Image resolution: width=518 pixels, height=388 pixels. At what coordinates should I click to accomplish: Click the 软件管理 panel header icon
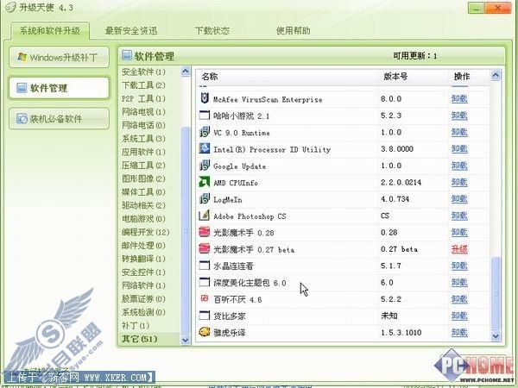127,55
